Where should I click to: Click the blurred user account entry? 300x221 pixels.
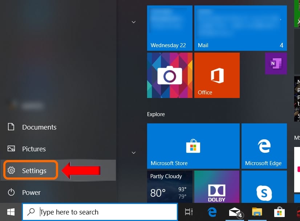[x=27, y=105]
